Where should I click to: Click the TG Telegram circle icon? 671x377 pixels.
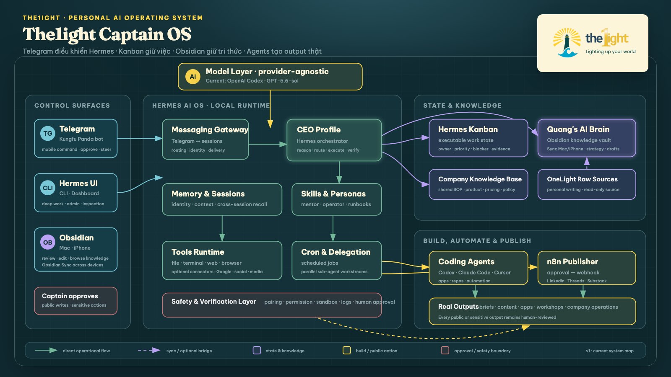coord(48,134)
